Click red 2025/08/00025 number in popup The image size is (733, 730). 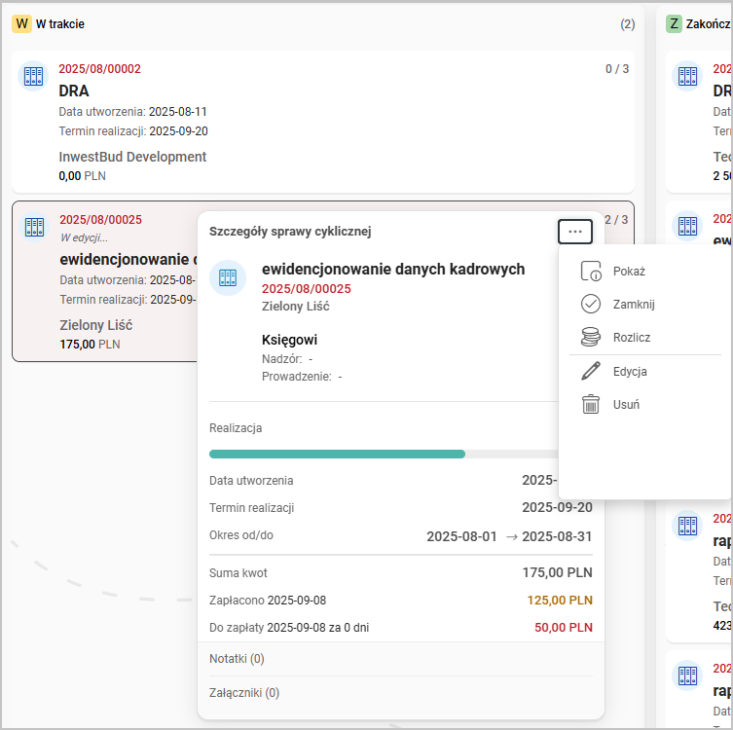click(x=307, y=289)
